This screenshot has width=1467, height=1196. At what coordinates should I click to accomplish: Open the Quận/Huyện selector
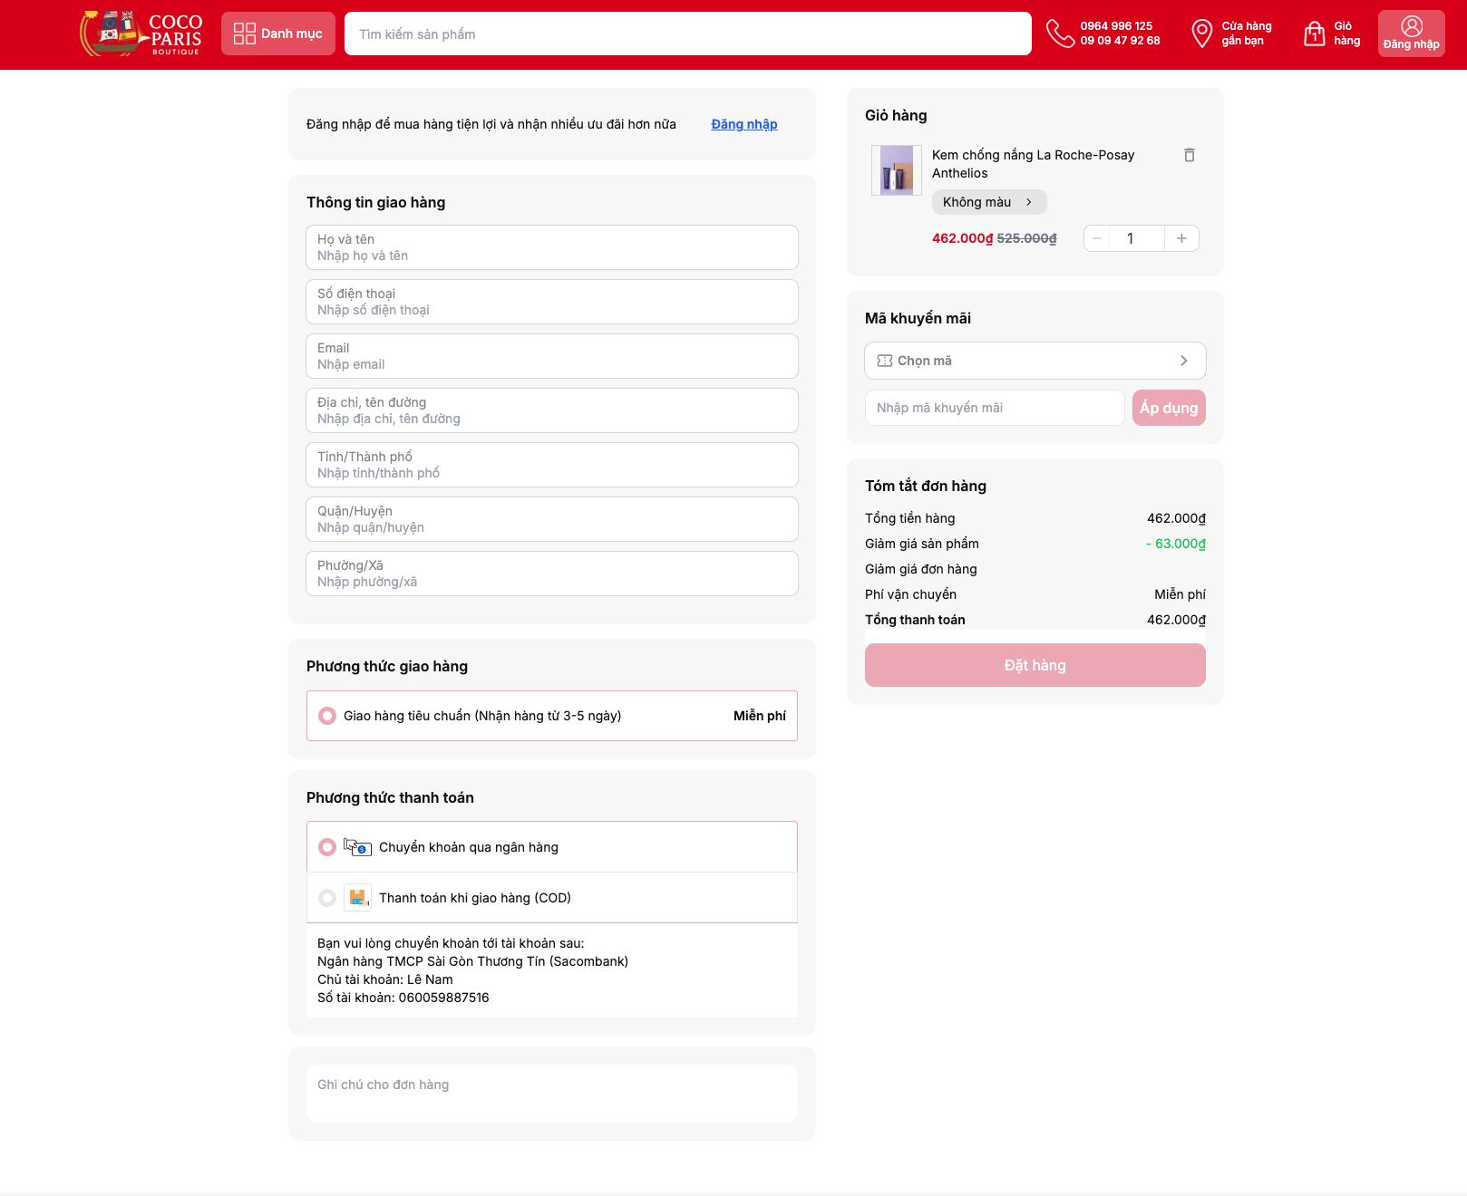[552, 519]
